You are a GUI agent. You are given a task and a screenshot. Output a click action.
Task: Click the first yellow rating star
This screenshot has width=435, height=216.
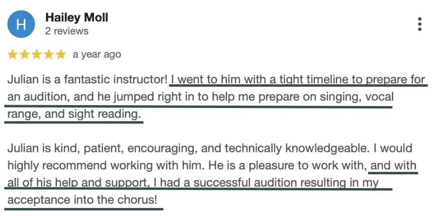[x=12, y=54]
